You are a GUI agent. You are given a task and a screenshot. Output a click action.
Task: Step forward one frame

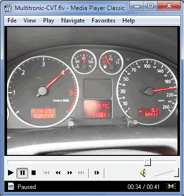pyautogui.click(x=97, y=172)
